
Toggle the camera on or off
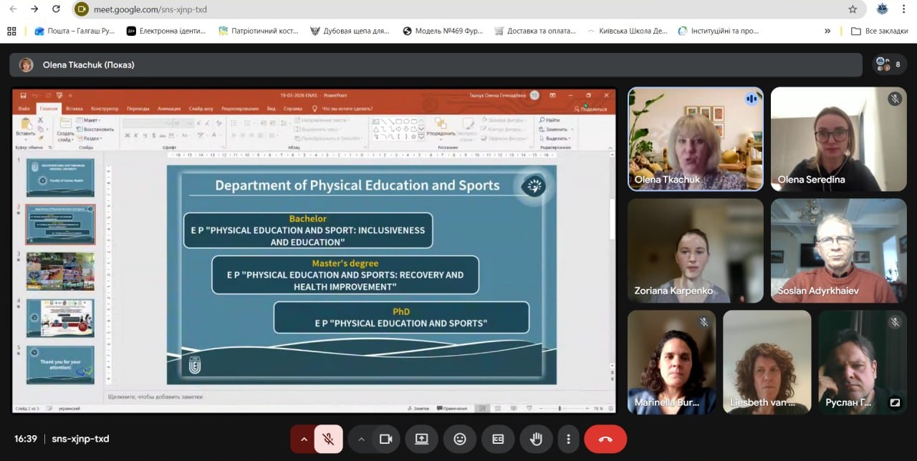point(386,439)
